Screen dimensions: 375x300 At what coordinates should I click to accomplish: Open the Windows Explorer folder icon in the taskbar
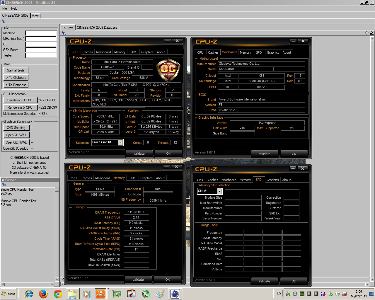tap(72, 294)
